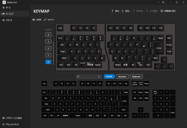Image resolution: width=187 pixels, height=128 pixels.
Task: Open the home icon in sidebar
Action: pos(3,7)
